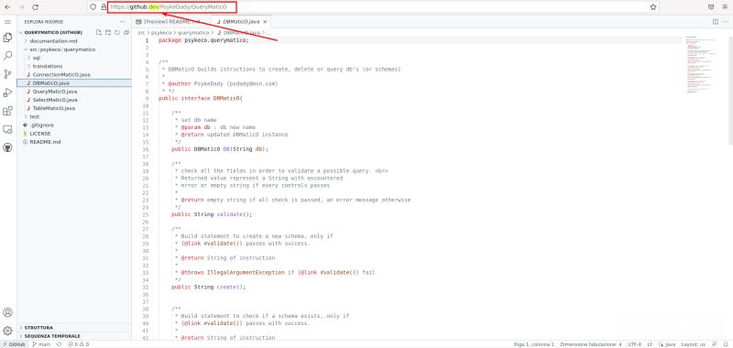
Task: Close the DBMaticO.java tab
Action: tap(265, 22)
